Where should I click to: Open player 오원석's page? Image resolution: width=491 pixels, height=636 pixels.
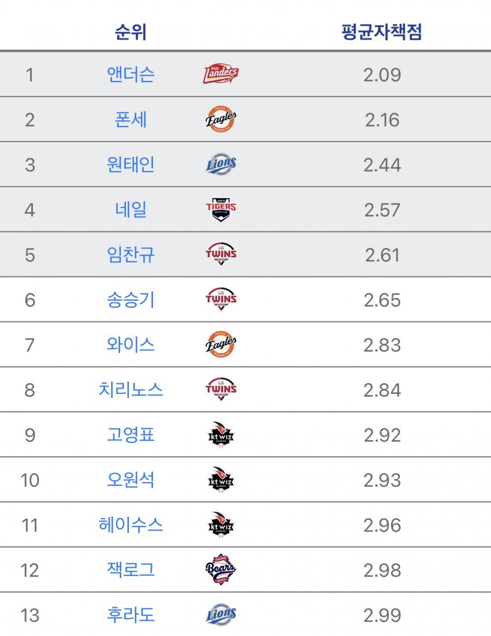click(x=131, y=480)
